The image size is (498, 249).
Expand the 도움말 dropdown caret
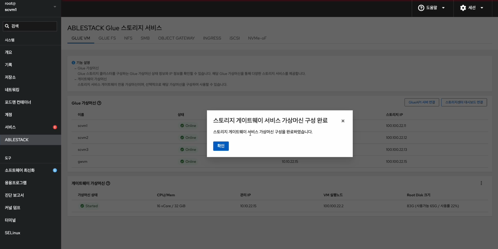coord(443,8)
